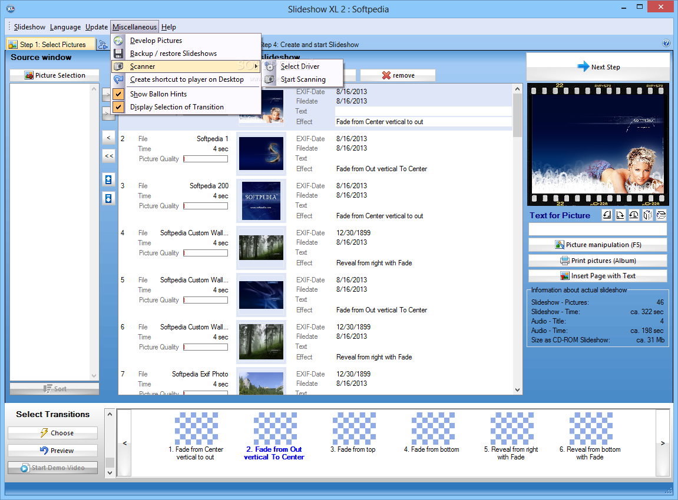The width and height of the screenshot is (678, 500).
Task: Flip picture vertically with the last icon
Action: coord(661,215)
